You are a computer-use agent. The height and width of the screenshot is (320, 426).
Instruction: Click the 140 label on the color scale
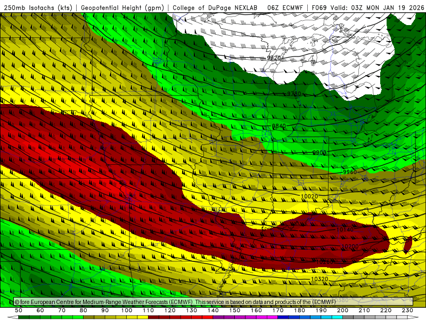[x=214, y=310]
